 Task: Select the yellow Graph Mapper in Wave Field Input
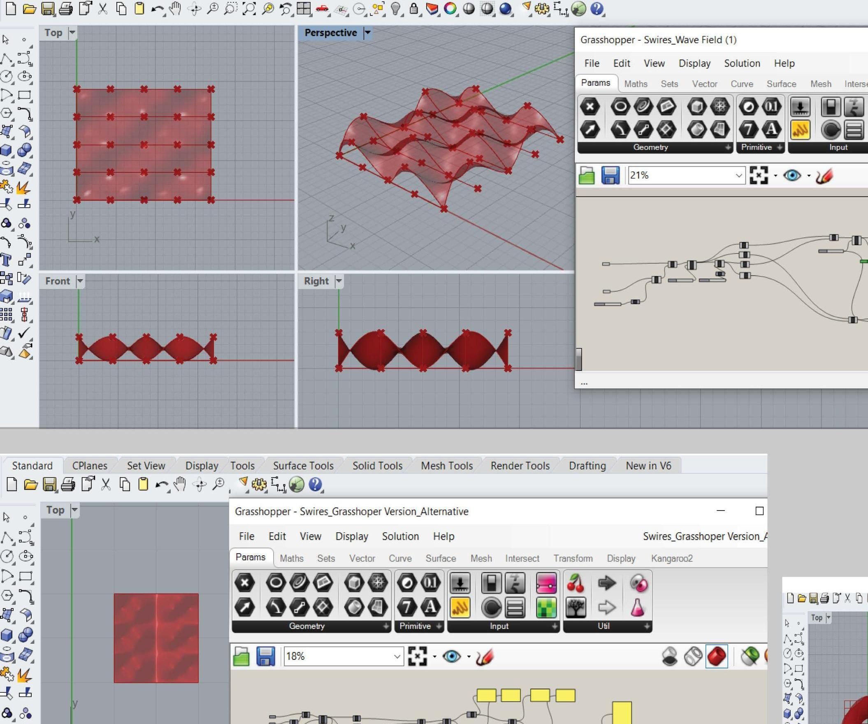800,130
